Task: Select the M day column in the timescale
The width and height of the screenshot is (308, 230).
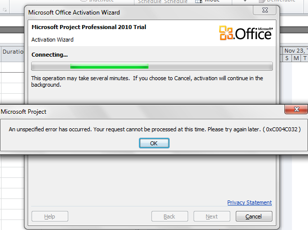Action: coord(296,58)
